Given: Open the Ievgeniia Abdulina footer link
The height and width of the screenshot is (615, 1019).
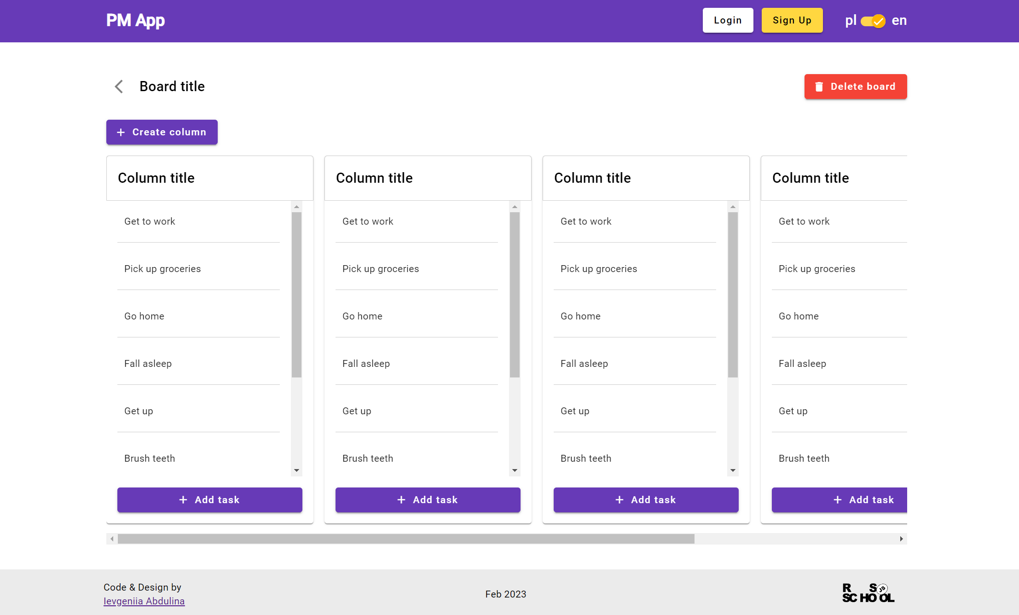Looking at the screenshot, I should (x=144, y=601).
